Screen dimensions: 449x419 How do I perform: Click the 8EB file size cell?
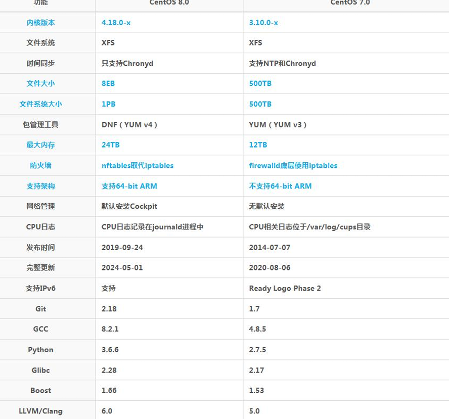[x=108, y=83]
